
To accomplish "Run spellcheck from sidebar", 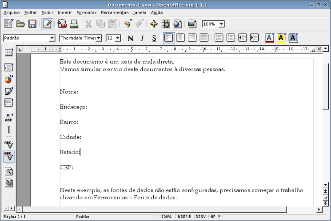I will coord(8,144).
